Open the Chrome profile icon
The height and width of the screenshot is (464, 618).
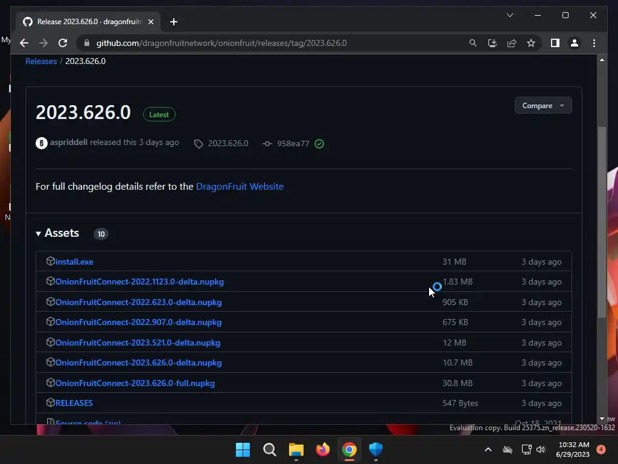[575, 43]
